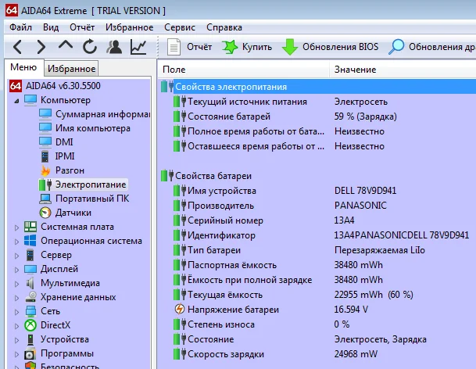
Task: Click the Операционная система Windows icon
Action: point(30,241)
